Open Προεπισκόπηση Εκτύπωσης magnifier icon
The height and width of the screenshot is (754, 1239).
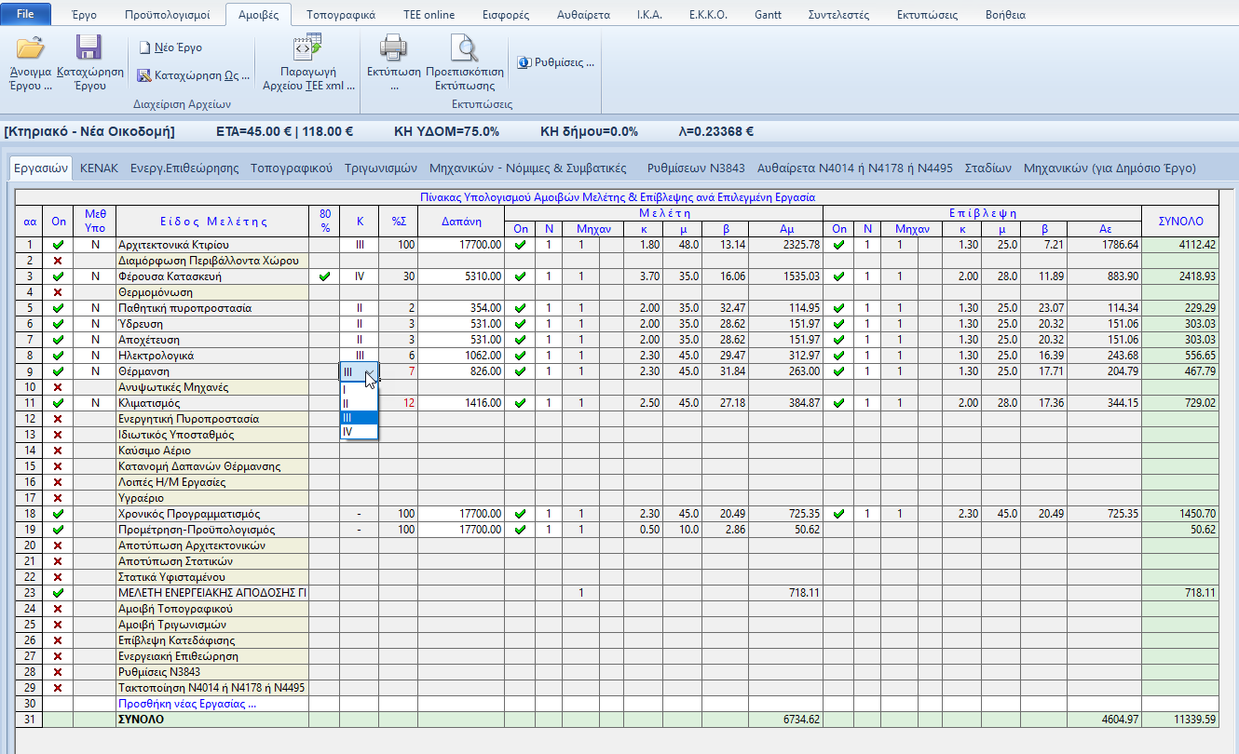click(x=463, y=48)
